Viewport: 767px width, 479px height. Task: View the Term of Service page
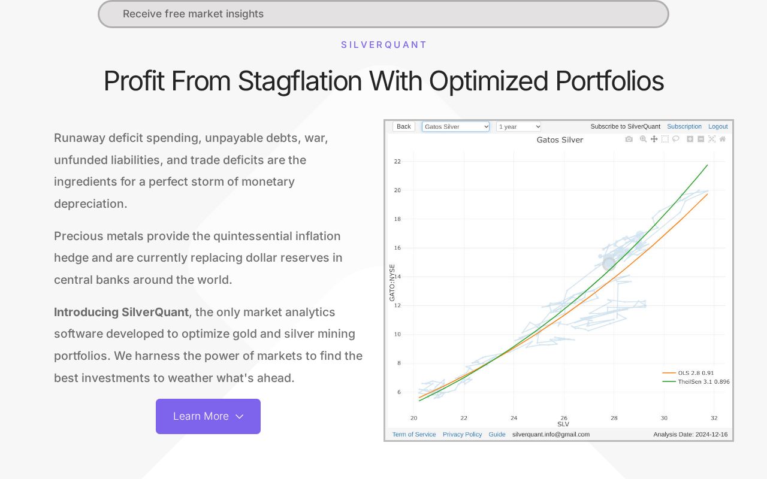click(x=413, y=434)
